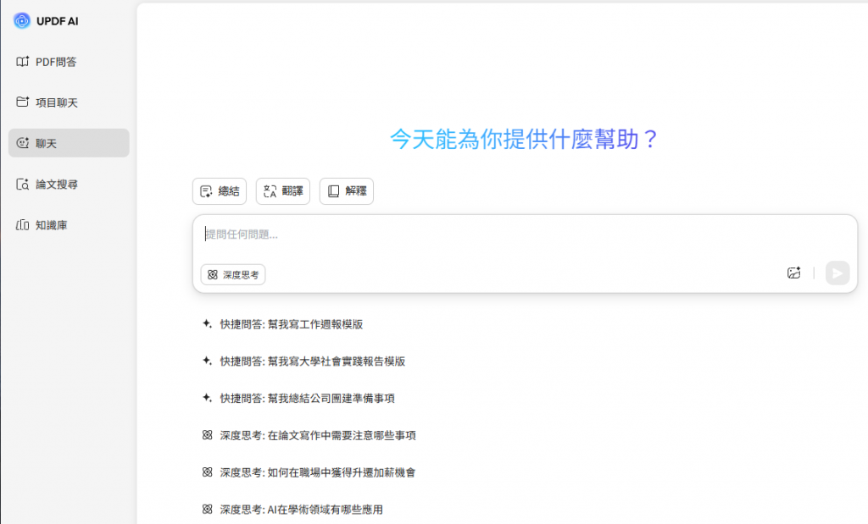Toggle the 深度思考 mode button
Image resolution: width=868 pixels, height=524 pixels.
[233, 275]
